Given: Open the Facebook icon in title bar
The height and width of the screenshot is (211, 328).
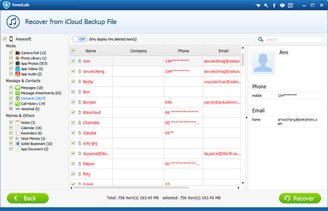Looking at the screenshot, I should point(274,5).
